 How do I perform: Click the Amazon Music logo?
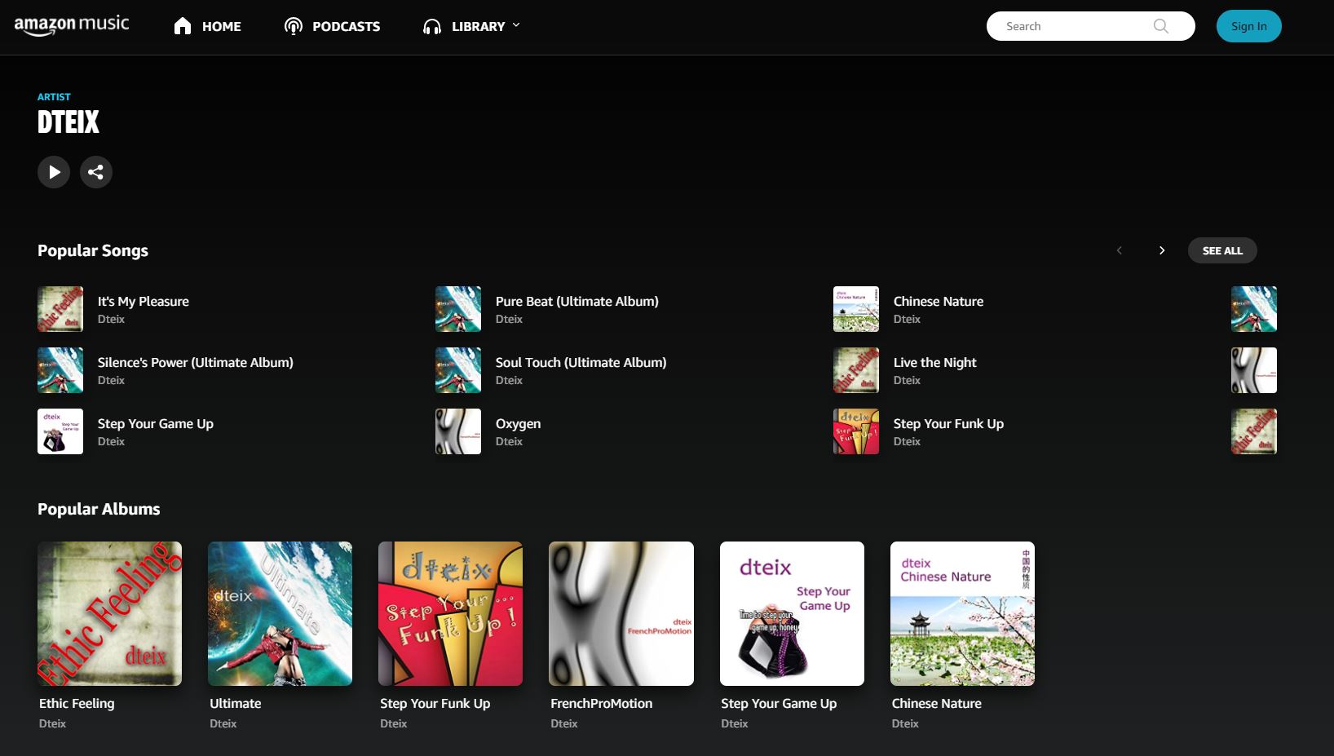(x=72, y=25)
